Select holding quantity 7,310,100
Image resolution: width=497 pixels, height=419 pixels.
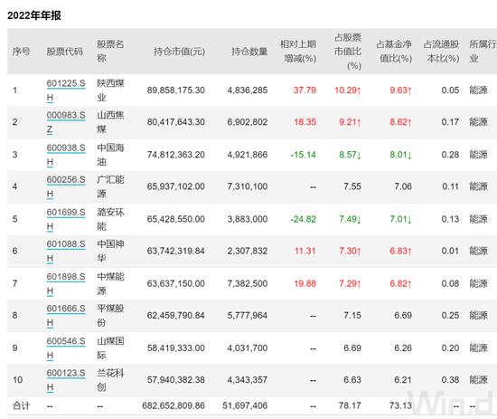pyautogui.click(x=248, y=186)
